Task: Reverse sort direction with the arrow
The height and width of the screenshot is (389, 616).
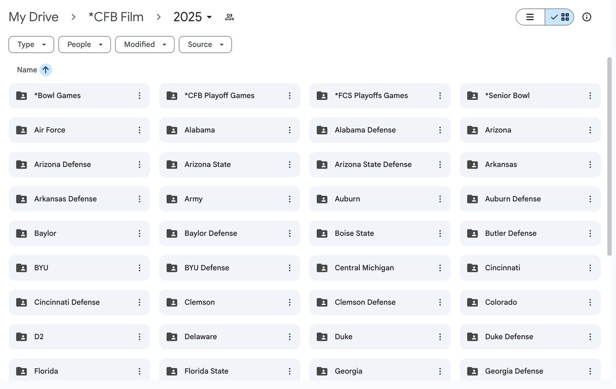Action: (46, 70)
